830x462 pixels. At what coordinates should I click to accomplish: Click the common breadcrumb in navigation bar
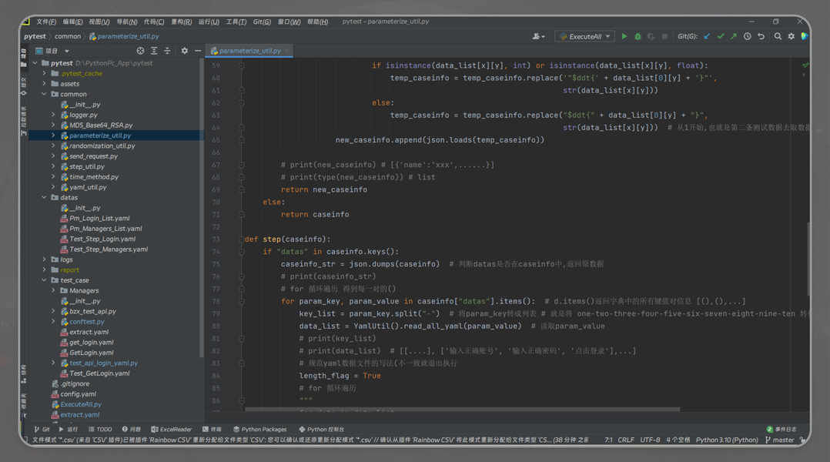[68, 36]
